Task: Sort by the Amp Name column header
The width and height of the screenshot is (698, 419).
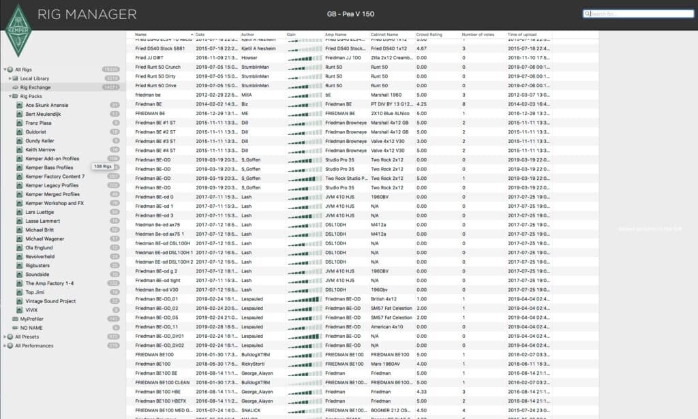Action: click(335, 34)
